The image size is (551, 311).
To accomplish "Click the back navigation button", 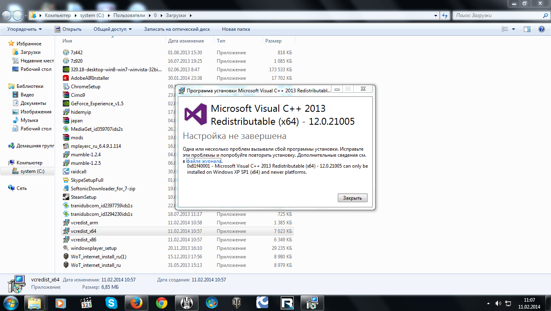I will pyautogui.click(x=7, y=15).
